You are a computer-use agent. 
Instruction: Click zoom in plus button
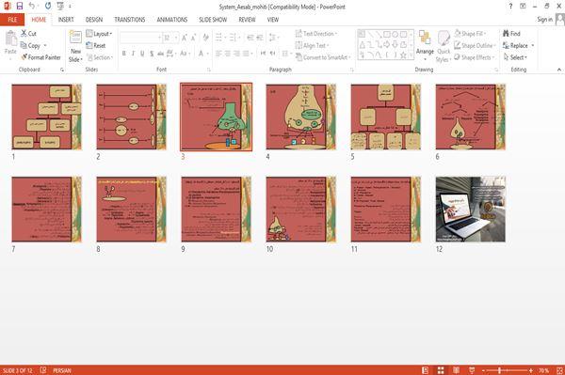click(x=531, y=370)
